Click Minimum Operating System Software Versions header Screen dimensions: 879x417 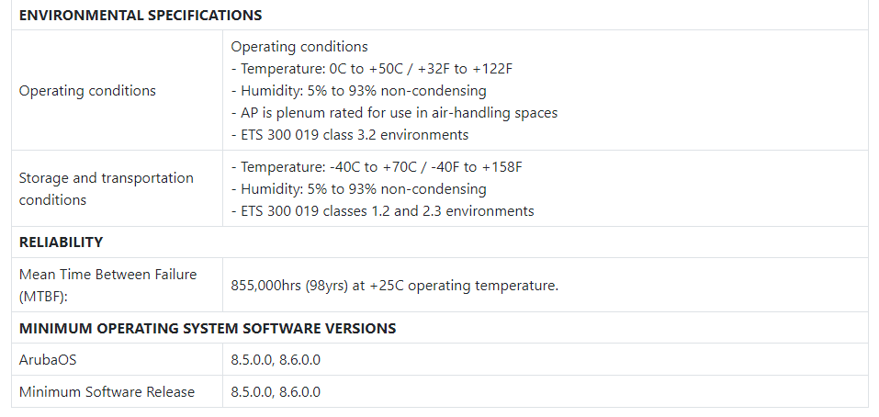pos(208,328)
